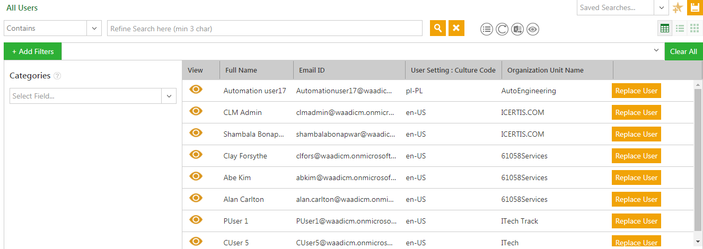The height and width of the screenshot is (249, 703).
Task: Click the circled eye icon in the toolbar
Action: [533, 30]
